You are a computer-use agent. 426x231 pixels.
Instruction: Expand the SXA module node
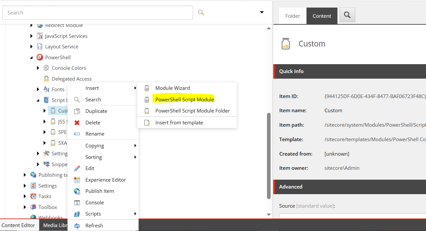point(45,143)
